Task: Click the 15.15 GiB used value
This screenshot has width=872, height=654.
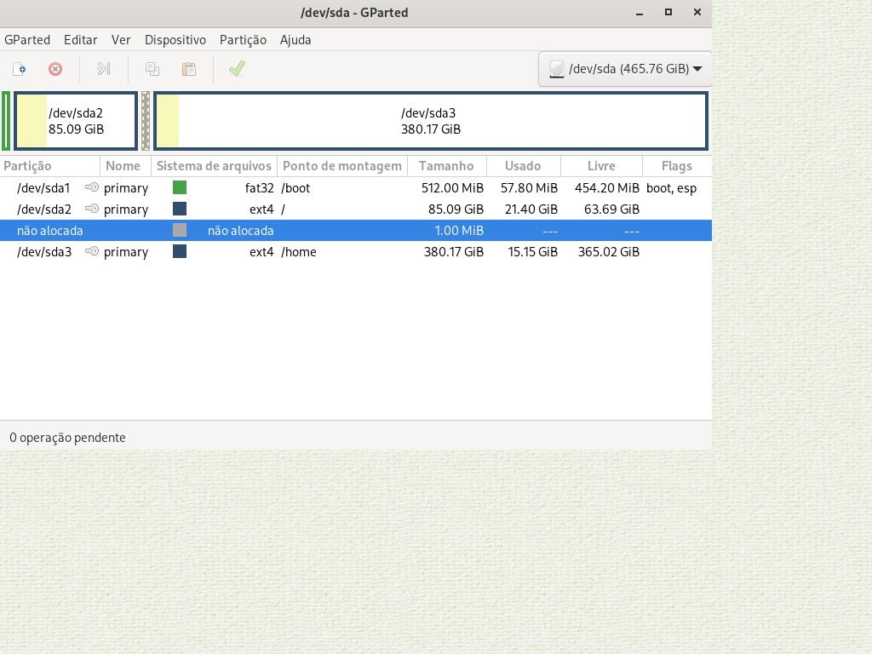Action: [x=533, y=252]
